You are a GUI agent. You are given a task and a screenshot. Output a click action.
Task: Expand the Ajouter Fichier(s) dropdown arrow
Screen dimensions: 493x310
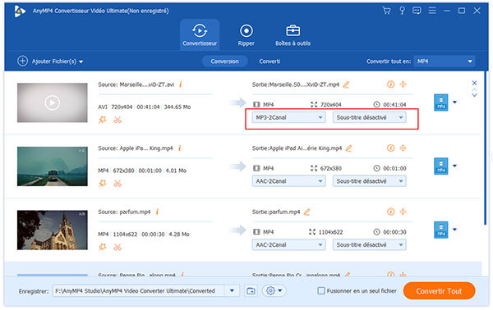[81, 62]
